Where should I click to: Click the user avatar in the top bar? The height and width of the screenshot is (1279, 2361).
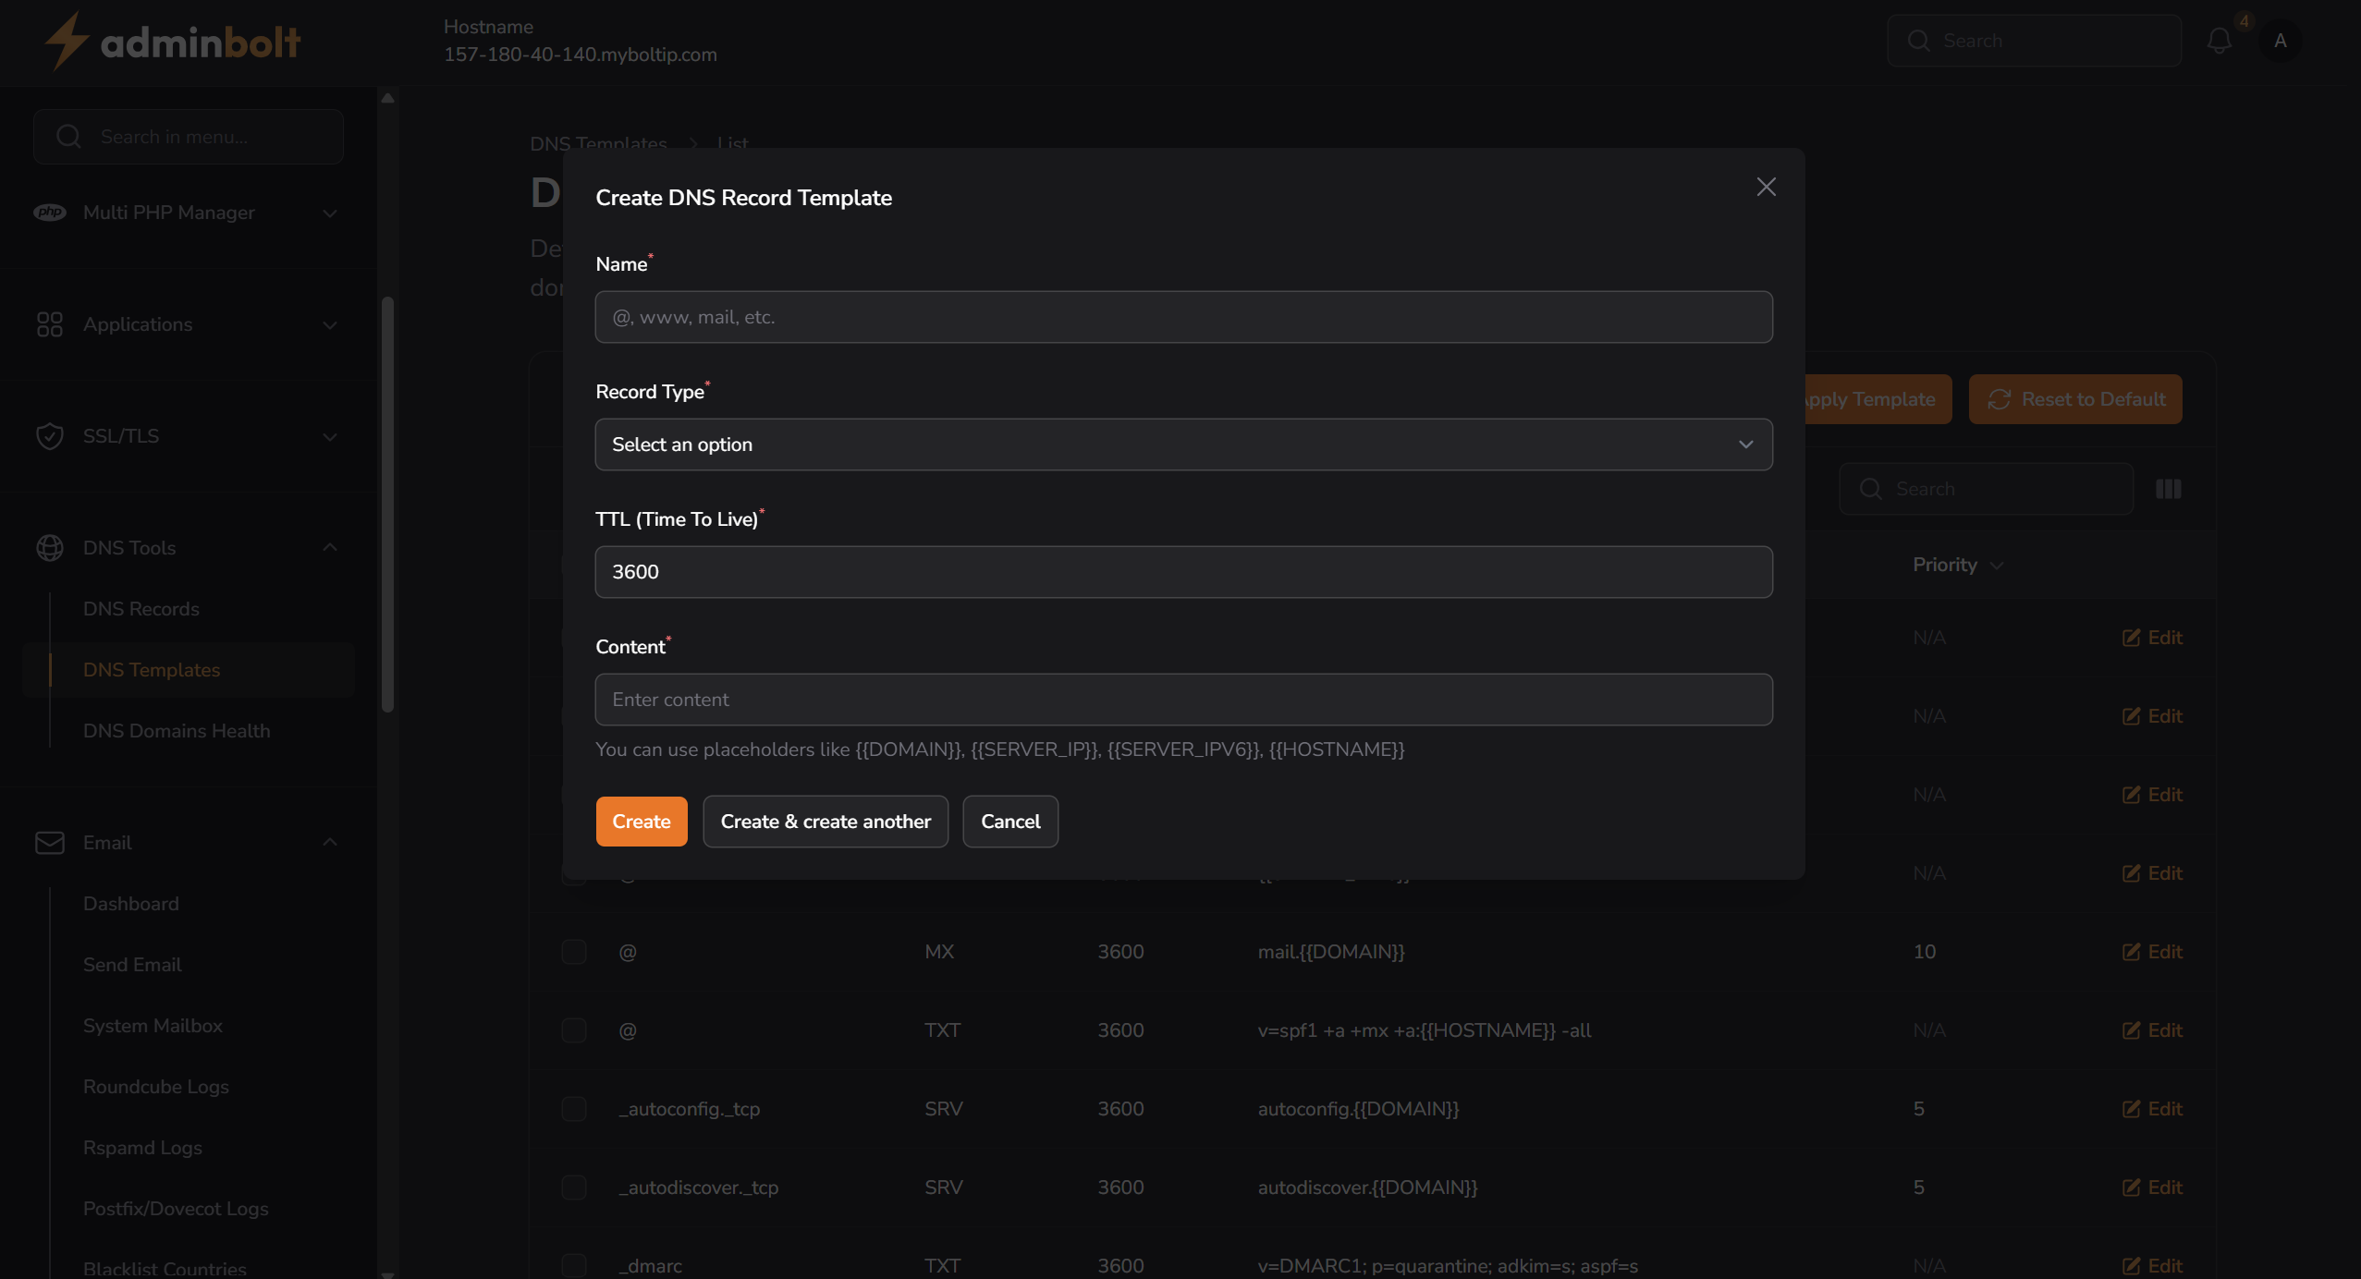pos(2281,41)
